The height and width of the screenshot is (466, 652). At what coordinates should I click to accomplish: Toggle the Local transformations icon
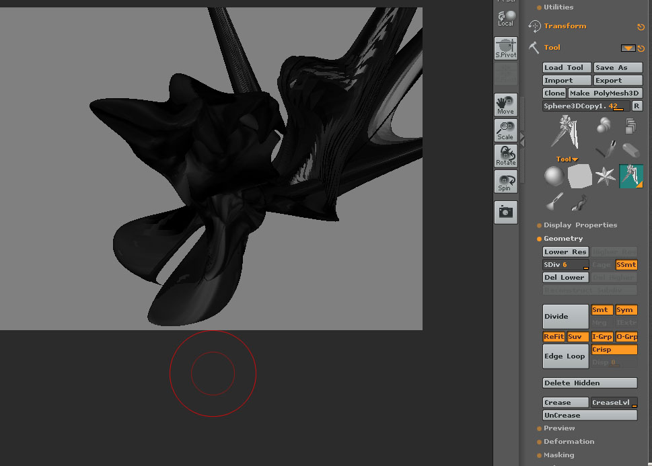click(505, 18)
